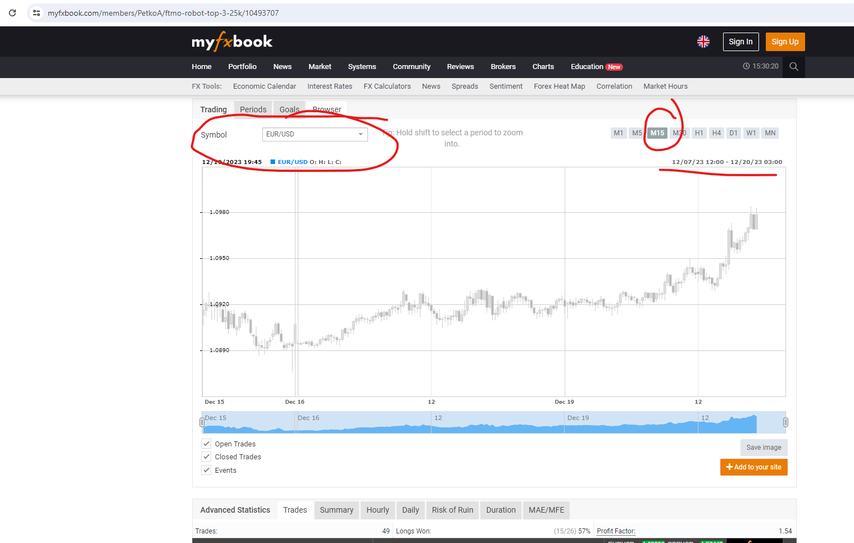Open Market Hours tool

pos(665,86)
